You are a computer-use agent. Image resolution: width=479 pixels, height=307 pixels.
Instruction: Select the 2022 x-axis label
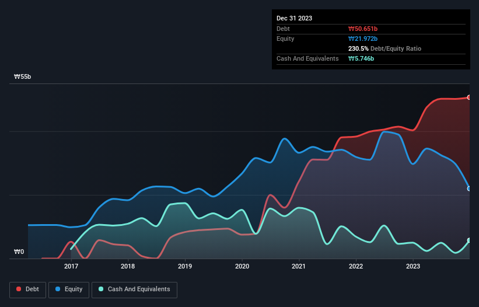click(x=356, y=266)
